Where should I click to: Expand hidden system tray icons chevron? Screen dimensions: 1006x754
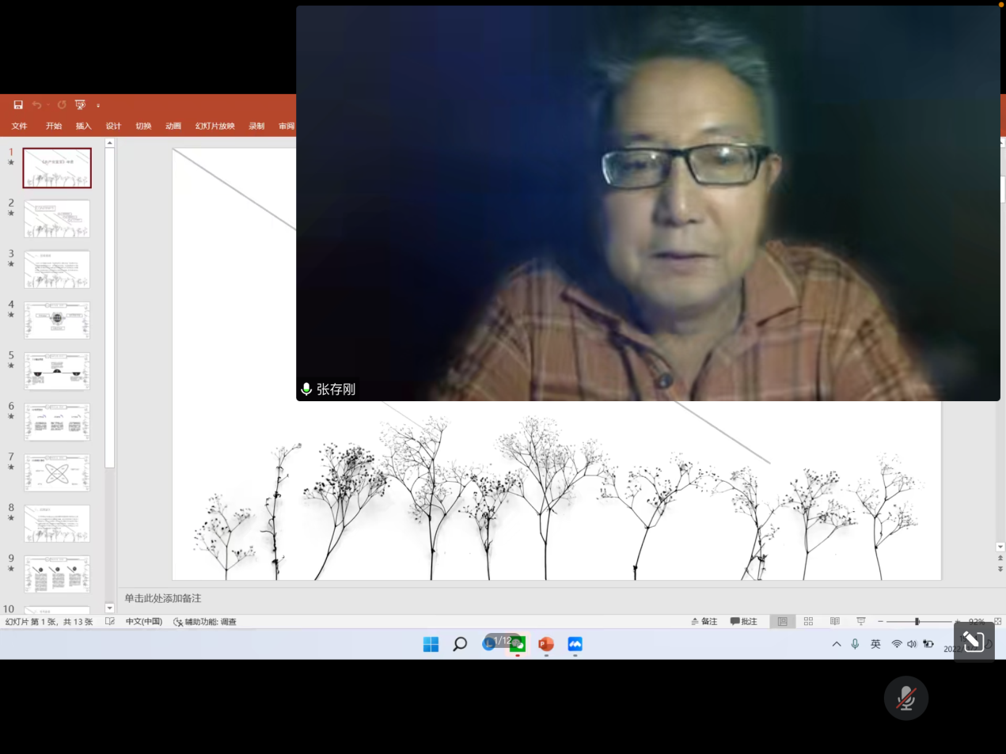tap(837, 645)
